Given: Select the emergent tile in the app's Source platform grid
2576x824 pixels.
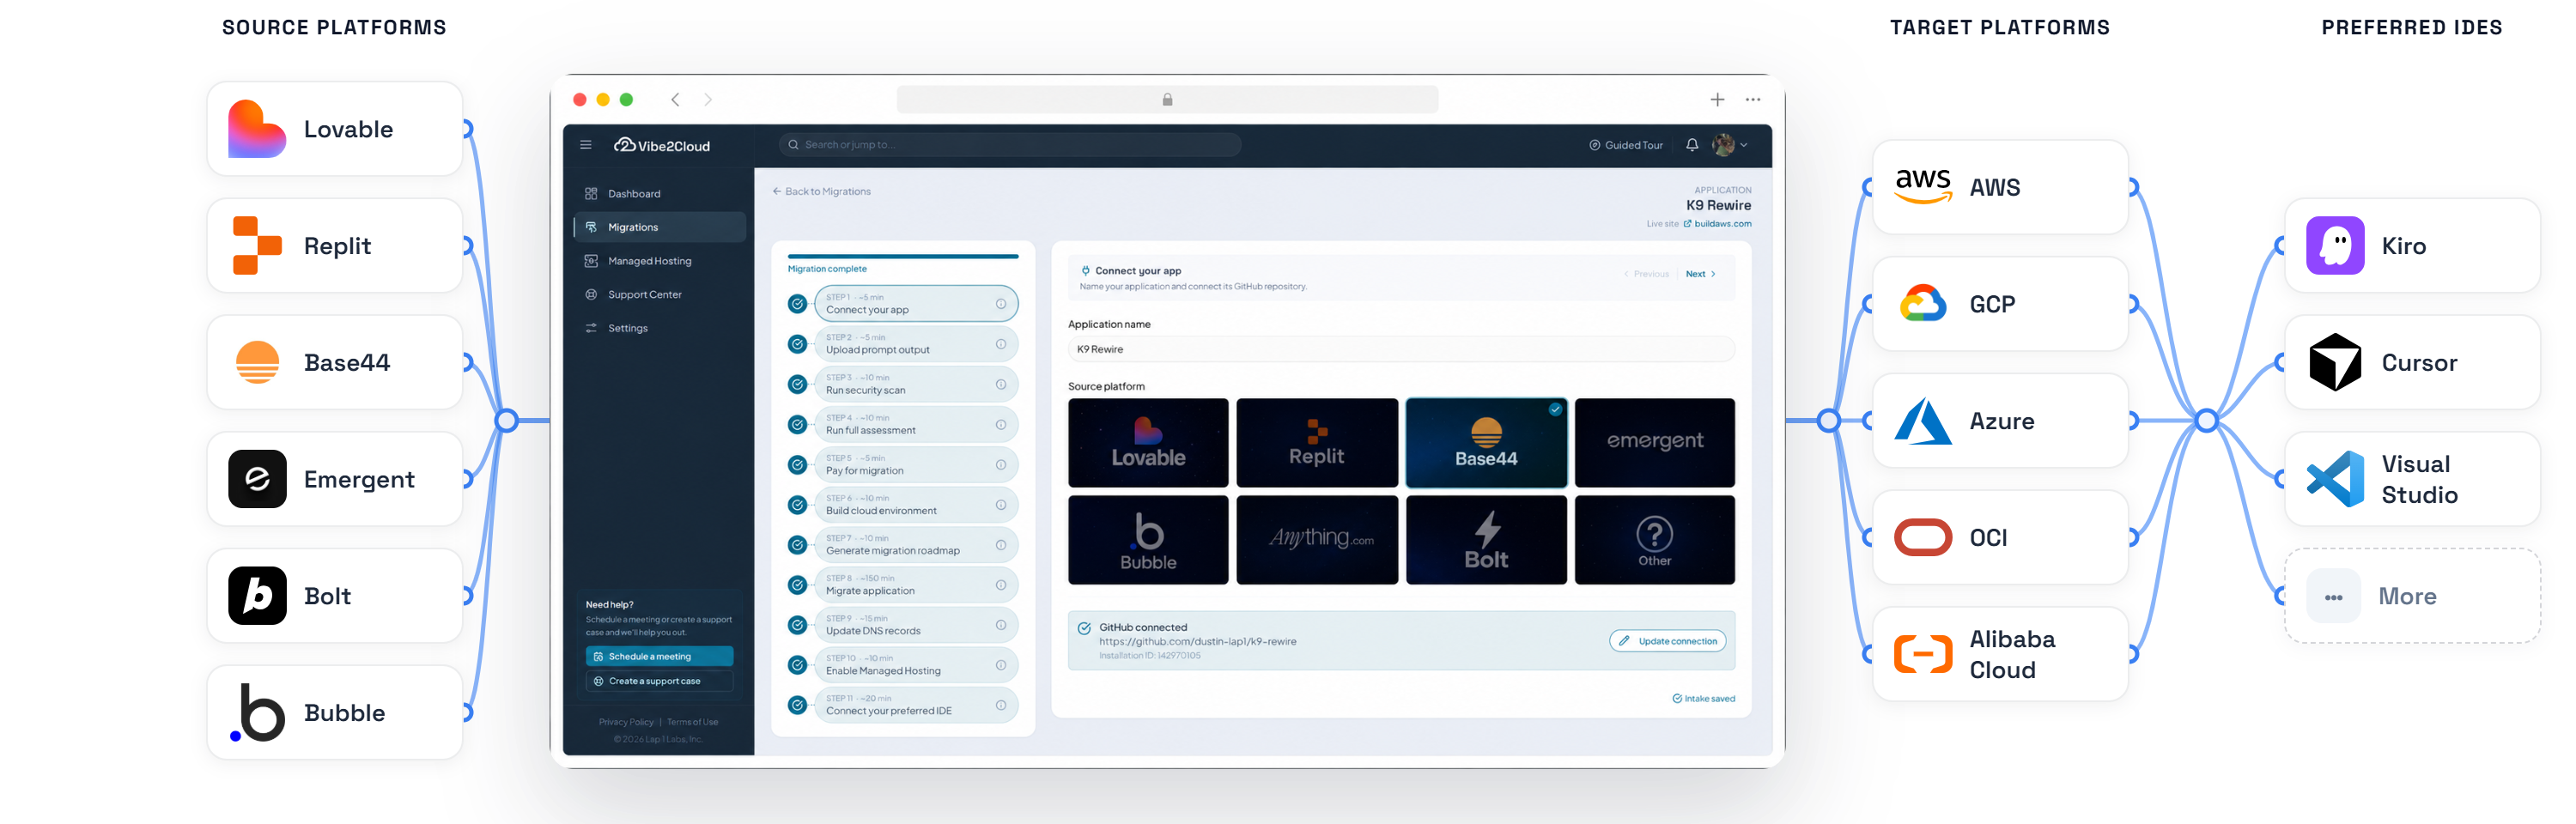Looking at the screenshot, I should pyautogui.click(x=1655, y=443).
